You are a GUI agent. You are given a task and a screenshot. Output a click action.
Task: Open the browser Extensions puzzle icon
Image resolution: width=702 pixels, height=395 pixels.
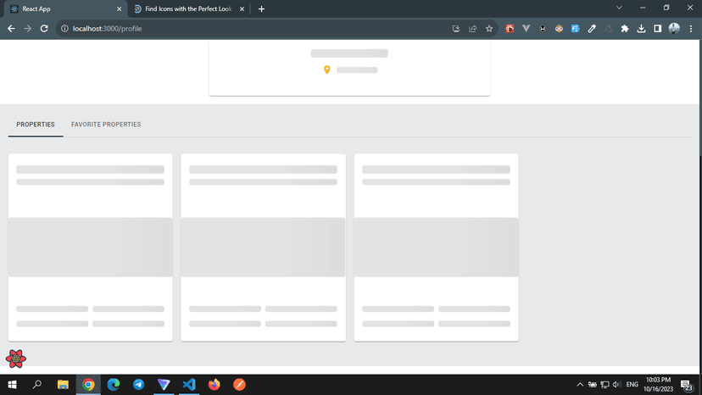click(625, 29)
